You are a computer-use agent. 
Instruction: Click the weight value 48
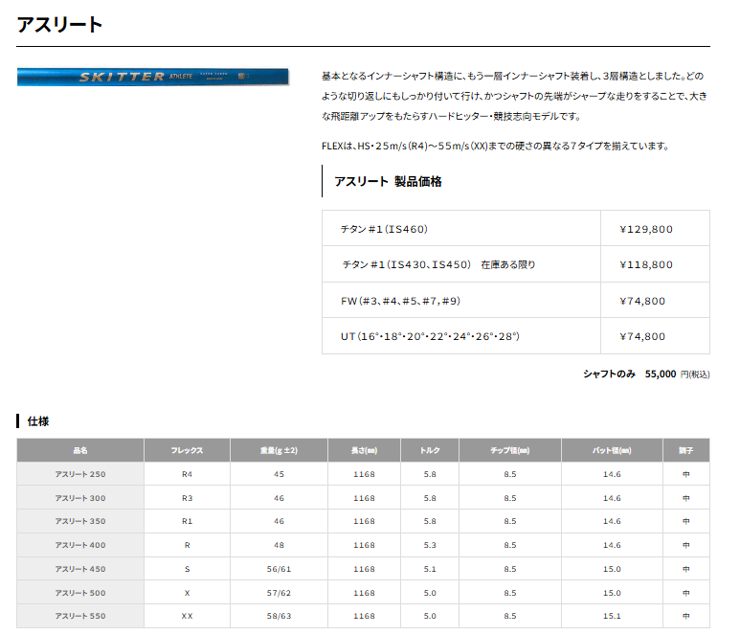tap(279, 545)
